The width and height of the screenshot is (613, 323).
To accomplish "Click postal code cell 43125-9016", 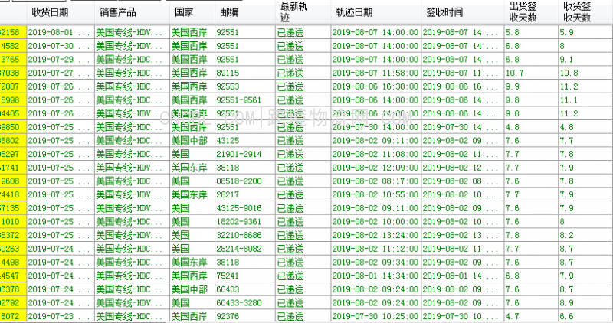I will [x=244, y=208].
